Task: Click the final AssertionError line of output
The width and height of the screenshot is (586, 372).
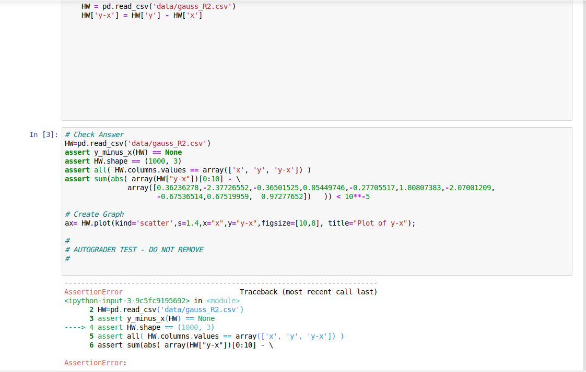Action: tap(93, 363)
